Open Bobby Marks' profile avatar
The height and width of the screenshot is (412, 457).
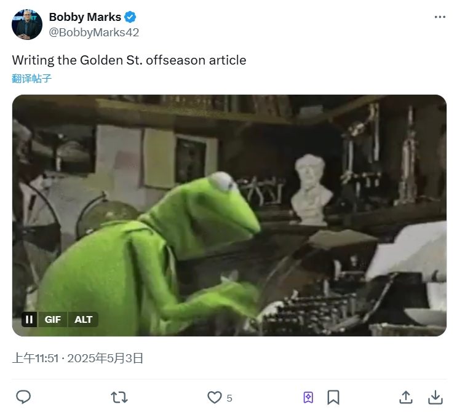(x=27, y=25)
